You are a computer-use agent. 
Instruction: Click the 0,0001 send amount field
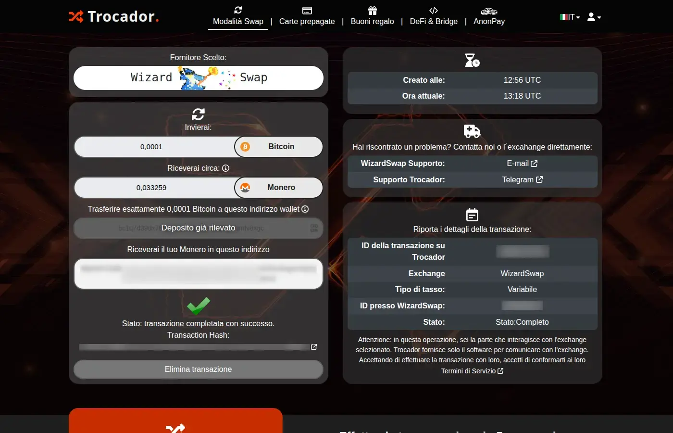pyautogui.click(x=154, y=147)
